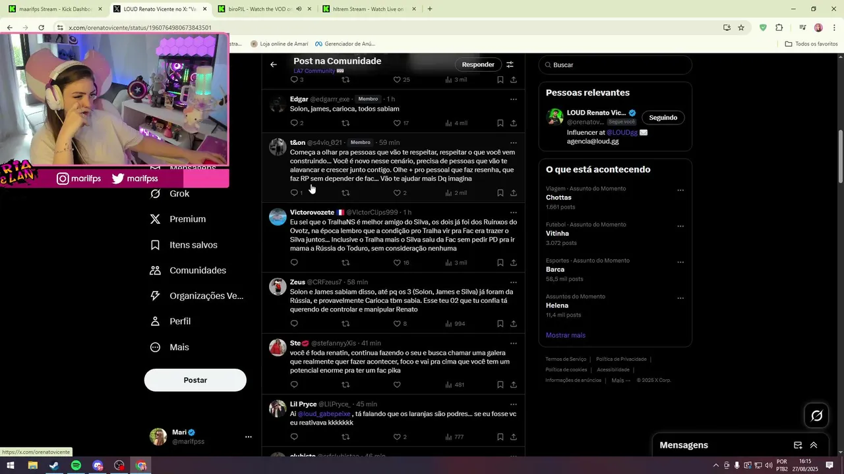
Task: Open Spotify from the taskbar
Action: click(x=76, y=465)
